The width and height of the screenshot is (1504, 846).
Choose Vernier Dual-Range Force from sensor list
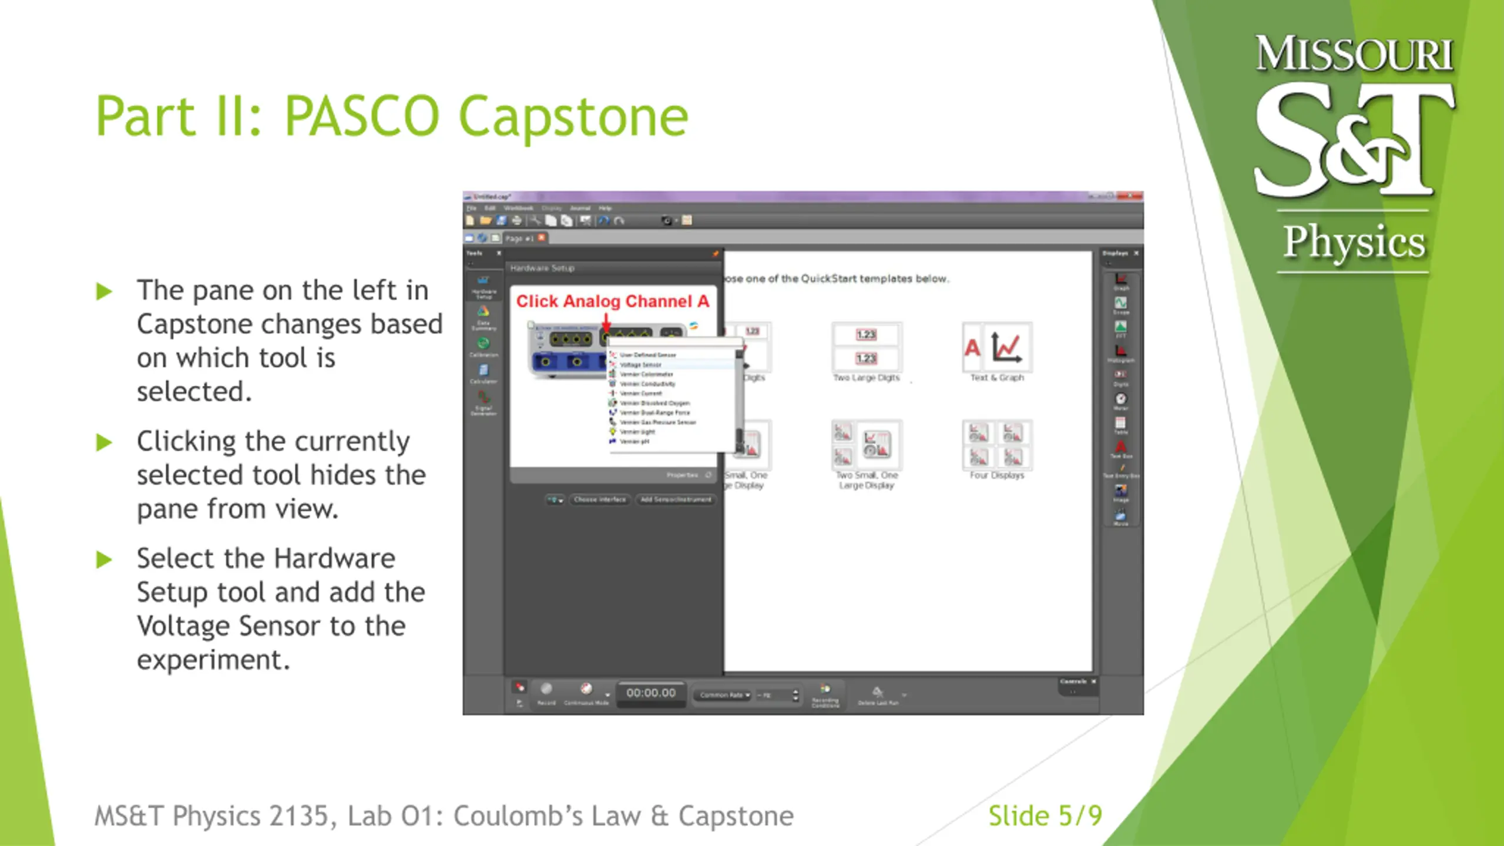pos(672,412)
